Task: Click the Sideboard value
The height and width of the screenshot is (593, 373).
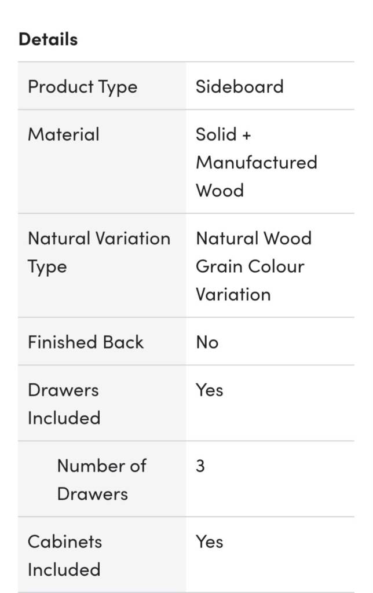Action: click(239, 87)
